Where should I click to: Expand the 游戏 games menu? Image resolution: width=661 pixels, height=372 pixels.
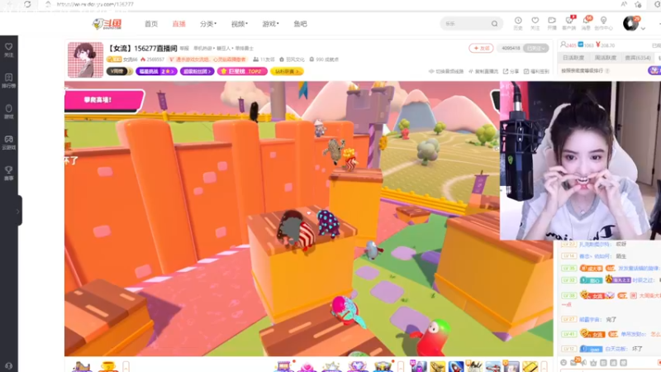[x=270, y=24]
